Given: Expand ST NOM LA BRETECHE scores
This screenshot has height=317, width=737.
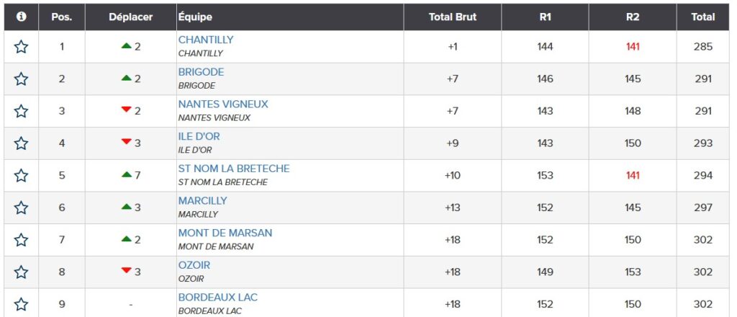Looking at the screenshot, I should click(x=234, y=169).
